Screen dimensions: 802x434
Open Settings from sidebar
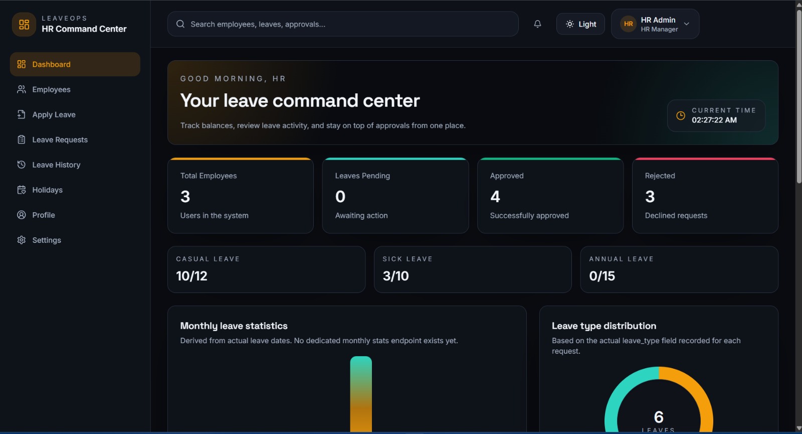pyautogui.click(x=75, y=240)
